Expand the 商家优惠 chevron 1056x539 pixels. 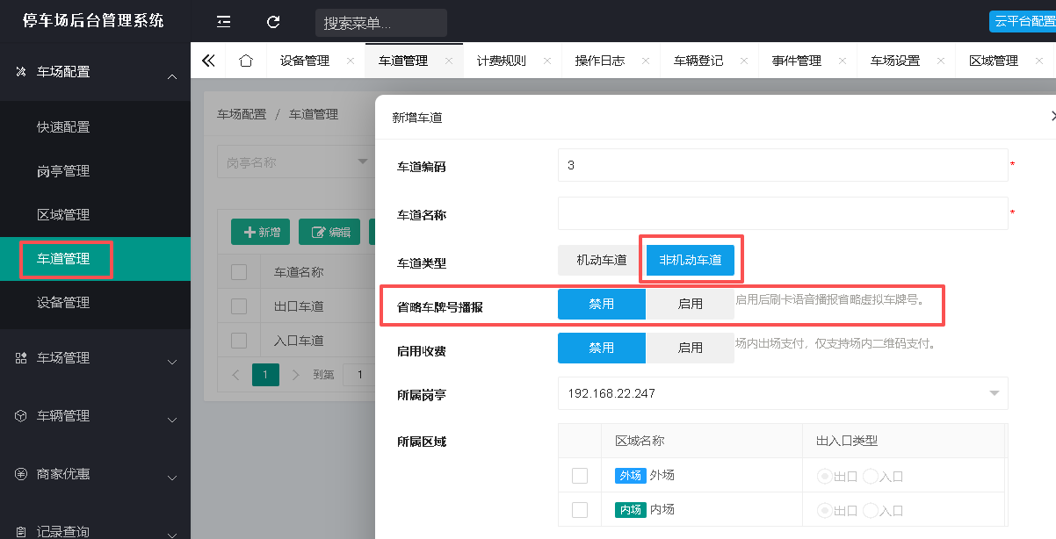pyautogui.click(x=172, y=478)
